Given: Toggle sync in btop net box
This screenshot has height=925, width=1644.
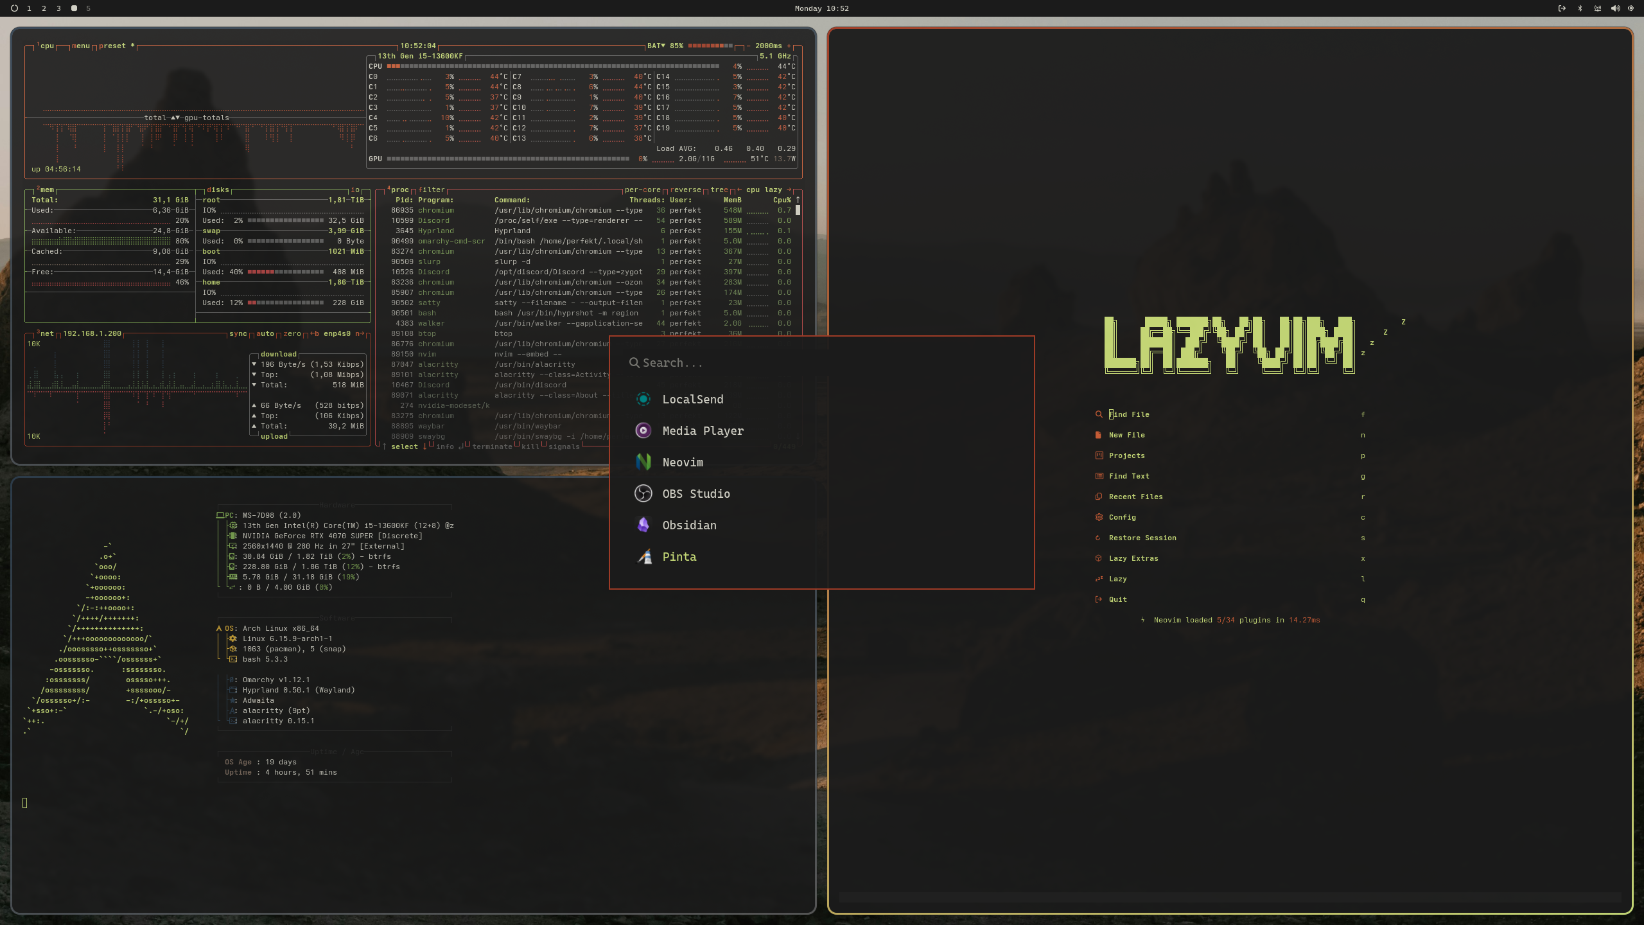Looking at the screenshot, I should click(238, 334).
